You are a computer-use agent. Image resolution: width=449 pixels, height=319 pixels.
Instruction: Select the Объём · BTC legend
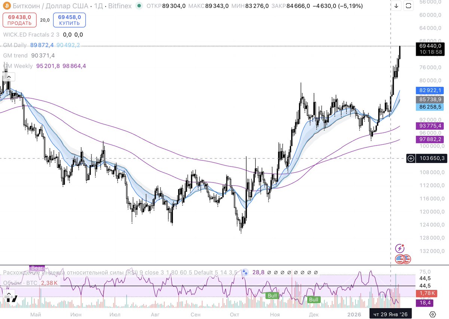click(x=20, y=283)
